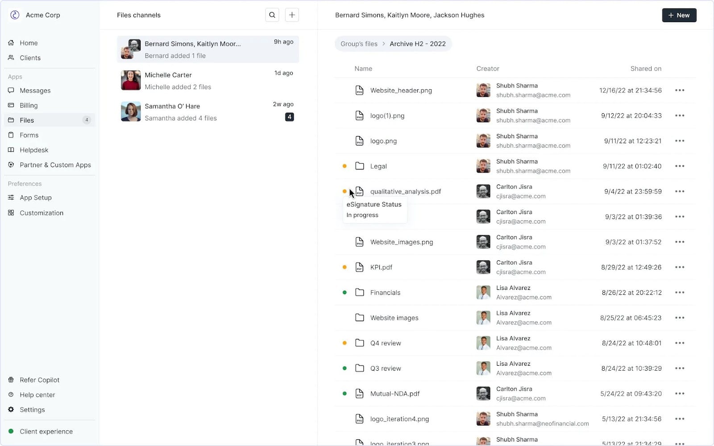The image size is (714, 446).
Task: Switch to the Files section
Action: pos(27,120)
